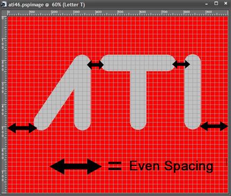Click the black equals sign on canvas
This screenshot has width=231, height=196.
tap(115, 166)
